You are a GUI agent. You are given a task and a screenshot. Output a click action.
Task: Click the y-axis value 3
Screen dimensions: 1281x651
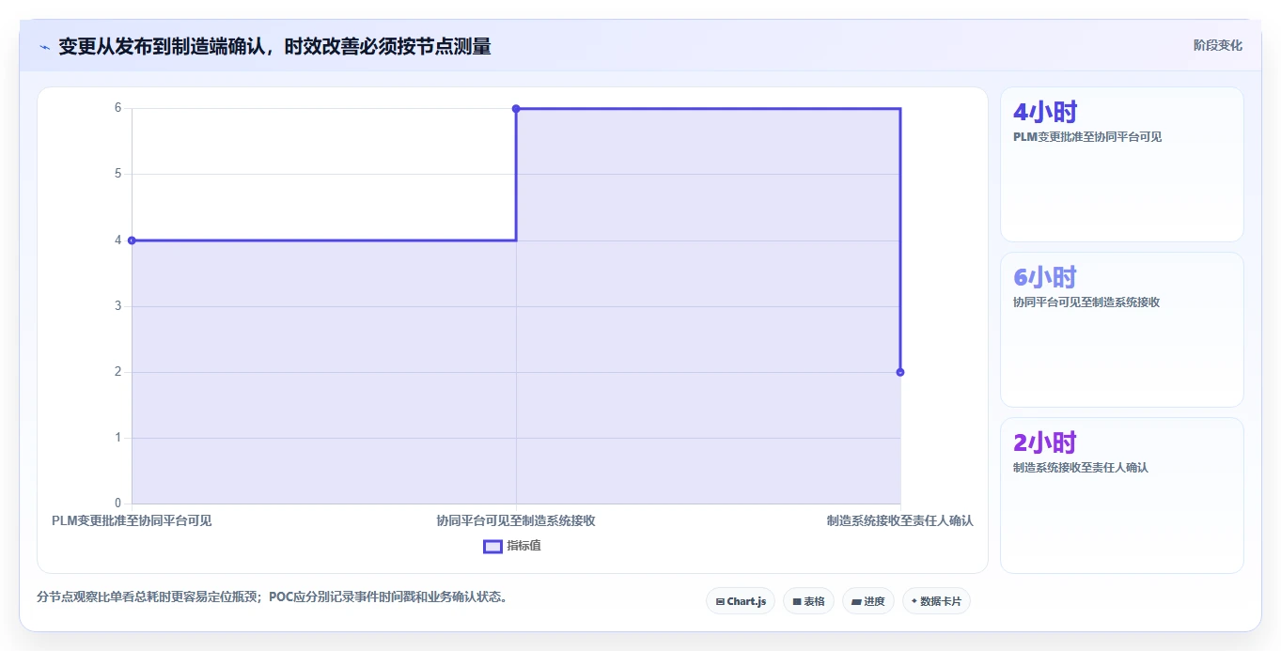(x=118, y=306)
